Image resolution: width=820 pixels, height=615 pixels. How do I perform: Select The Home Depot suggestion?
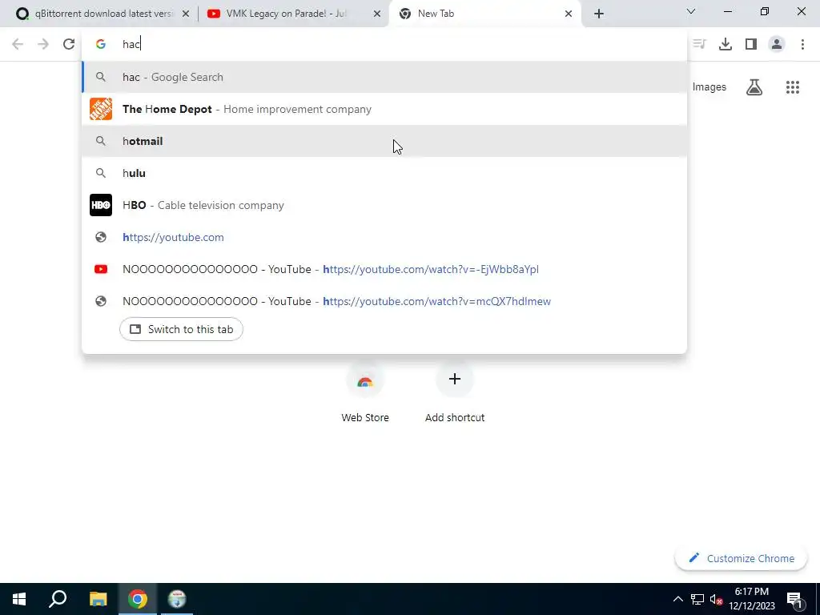tap(384, 109)
